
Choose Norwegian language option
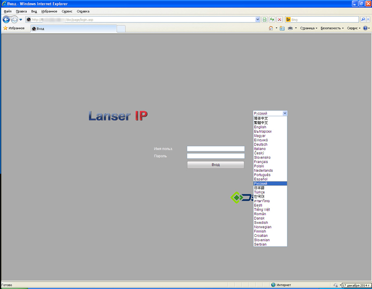pyautogui.click(x=270, y=227)
